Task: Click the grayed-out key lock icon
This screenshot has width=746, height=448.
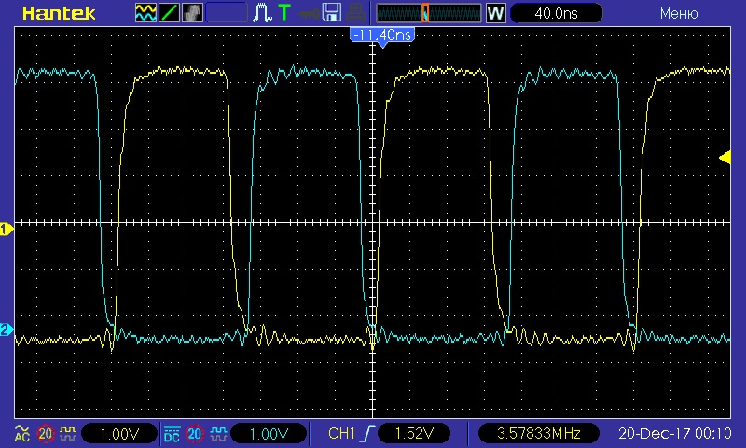Action: 310,13
